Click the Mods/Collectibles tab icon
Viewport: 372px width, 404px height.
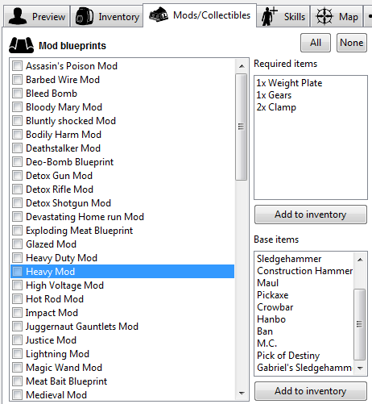click(x=159, y=15)
